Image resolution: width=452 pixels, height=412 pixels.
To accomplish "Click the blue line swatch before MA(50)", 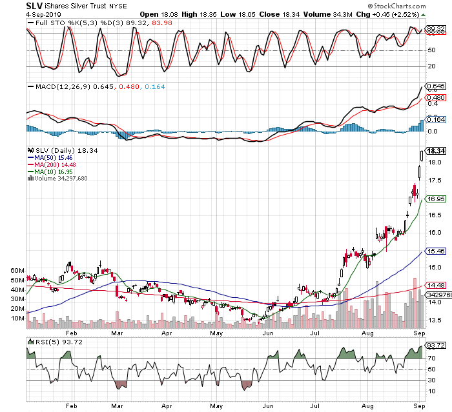I will pyautogui.click(x=30, y=158).
